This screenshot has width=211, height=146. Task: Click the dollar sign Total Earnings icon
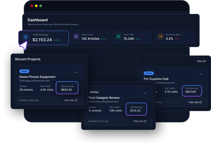tap(26, 37)
